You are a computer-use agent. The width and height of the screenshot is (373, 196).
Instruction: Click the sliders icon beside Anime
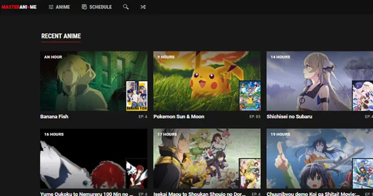coord(51,7)
